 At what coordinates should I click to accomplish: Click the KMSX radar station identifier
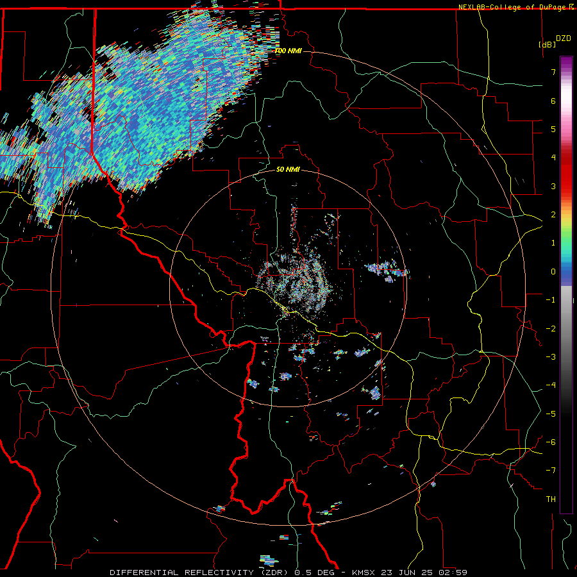tap(365, 573)
